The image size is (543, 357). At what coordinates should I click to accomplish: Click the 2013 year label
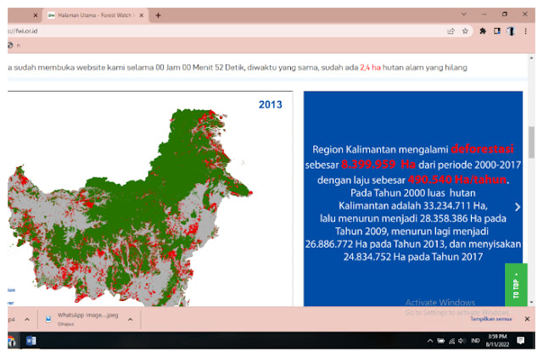coord(271,104)
